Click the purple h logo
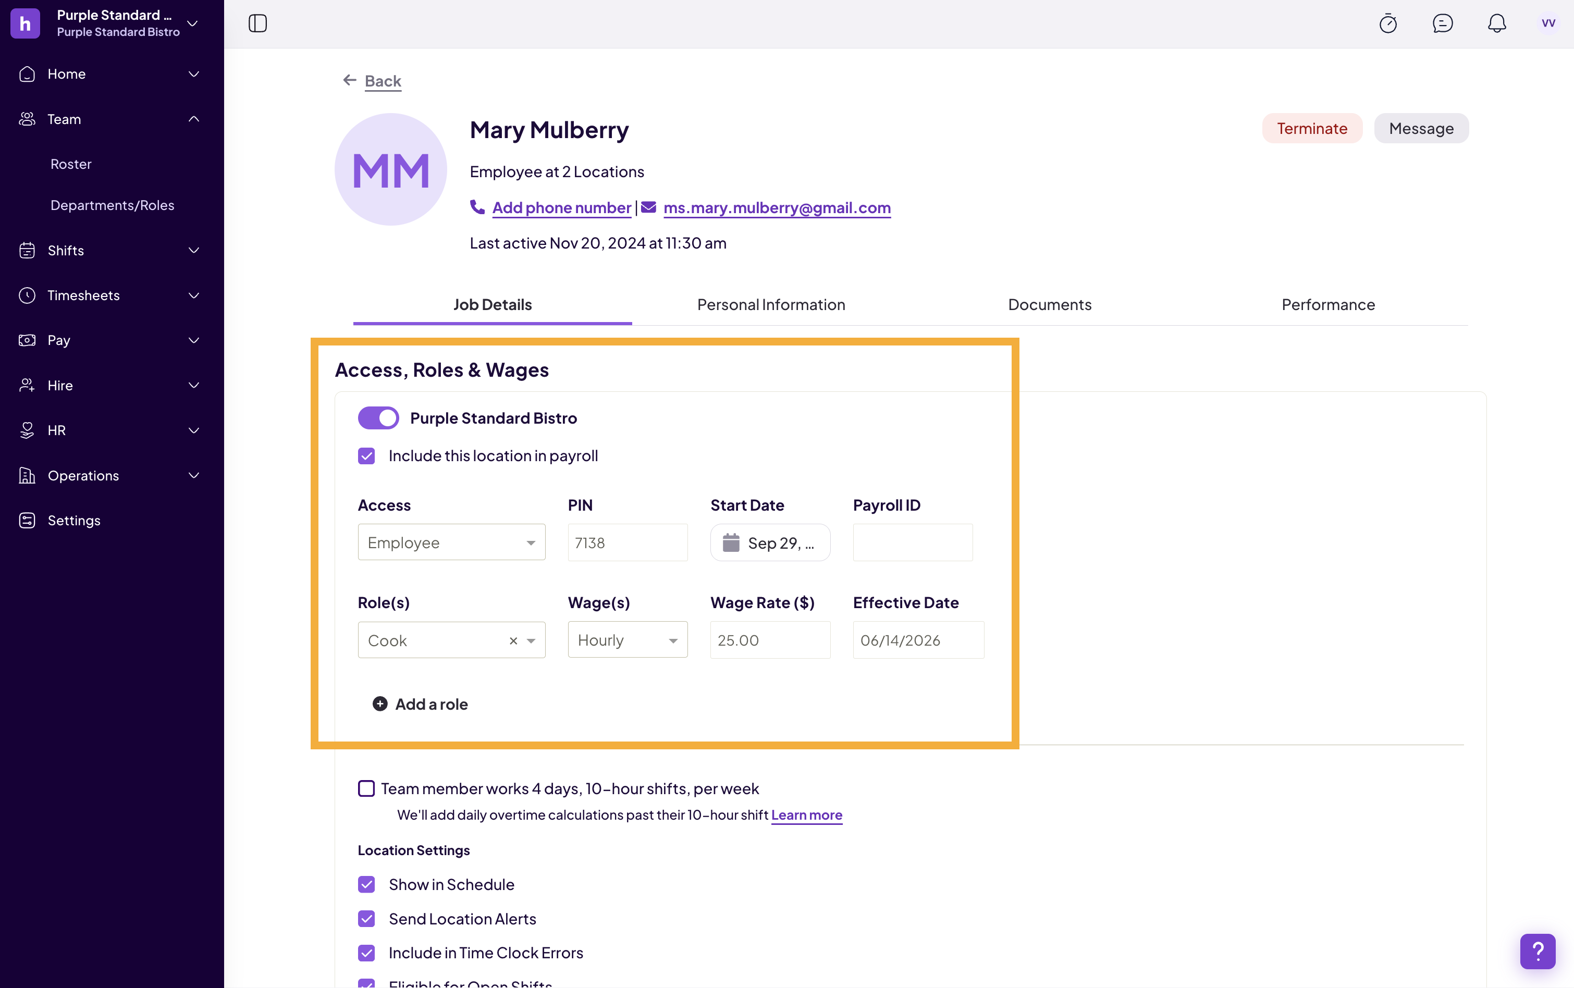This screenshot has height=988, width=1574. click(x=25, y=23)
